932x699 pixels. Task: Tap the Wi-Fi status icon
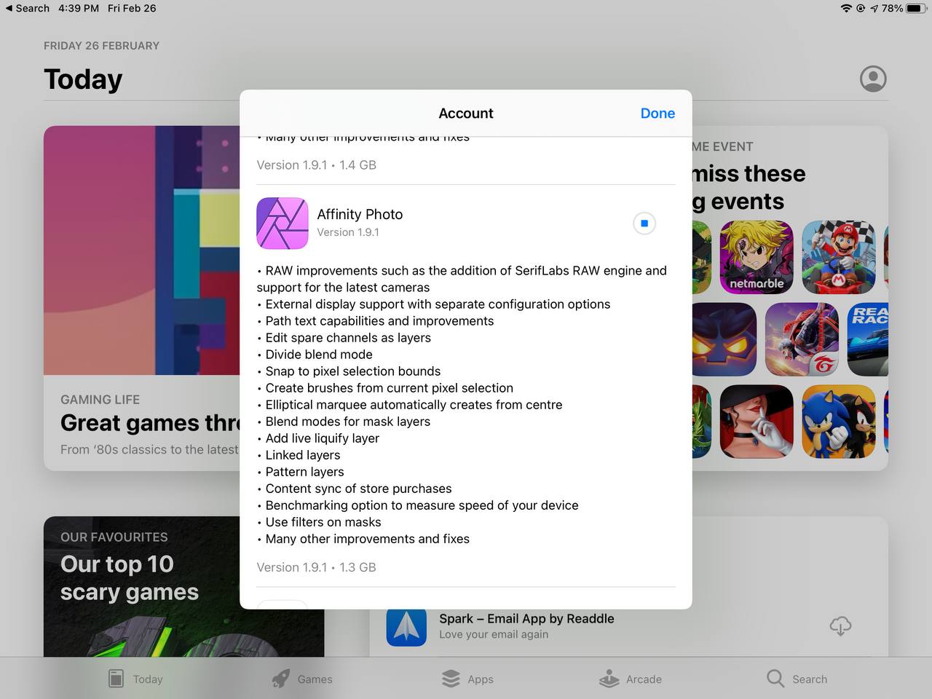tap(846, 8)
